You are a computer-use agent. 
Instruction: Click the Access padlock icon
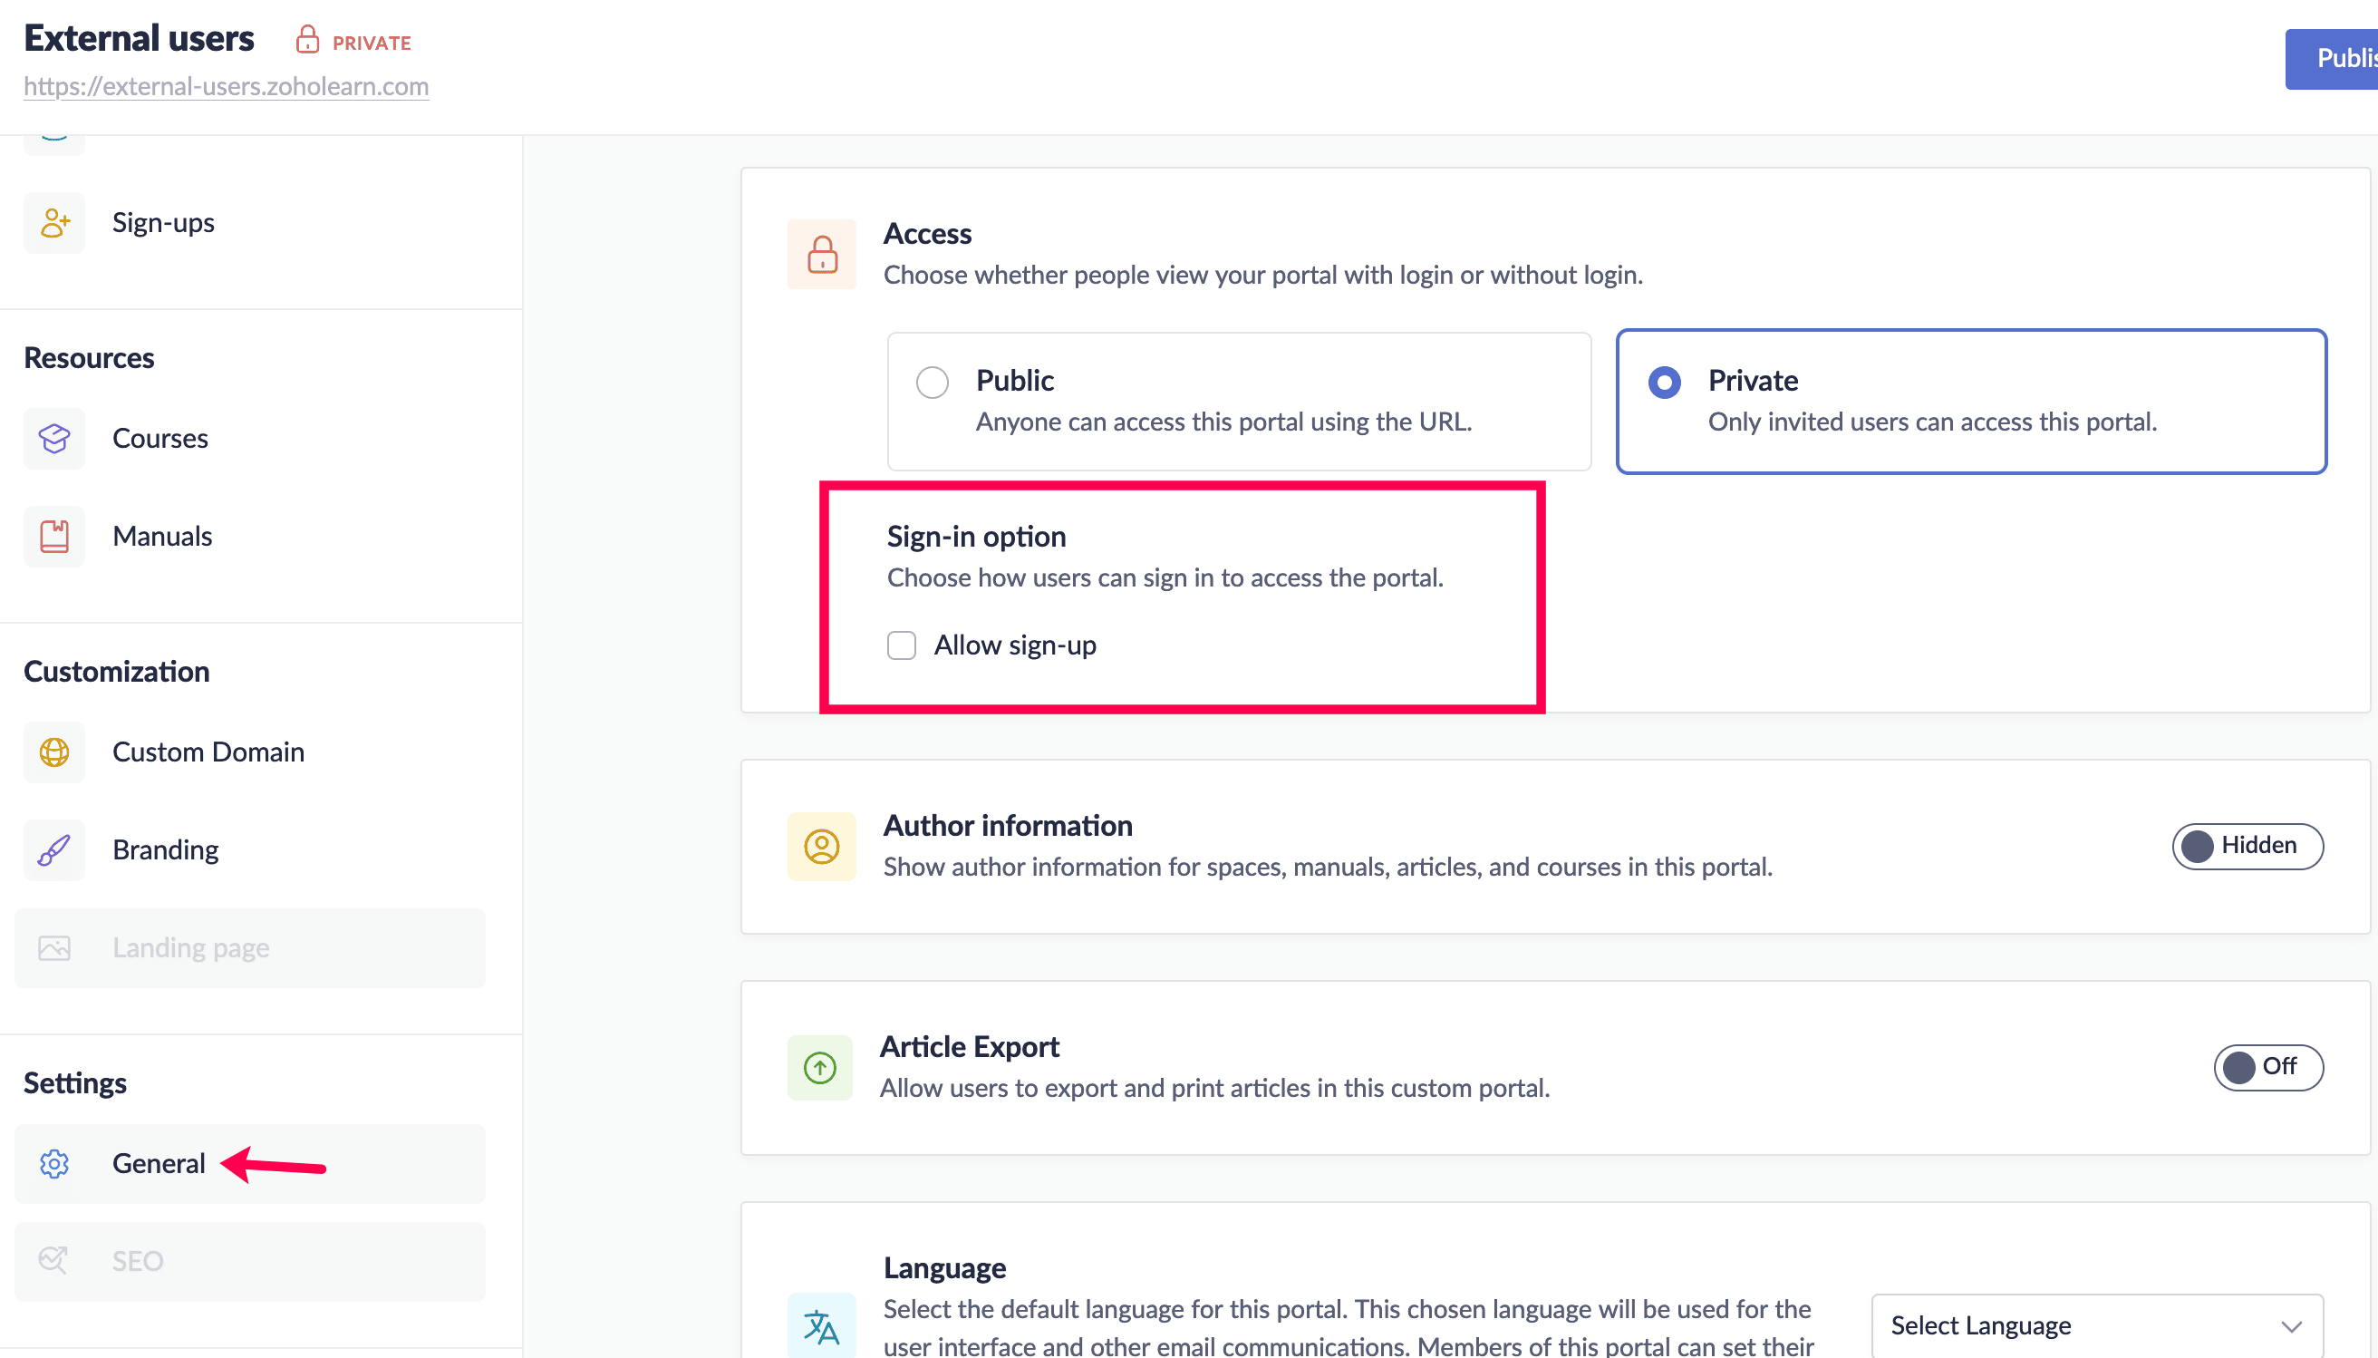pyautogui.click(x=821, y=254)
